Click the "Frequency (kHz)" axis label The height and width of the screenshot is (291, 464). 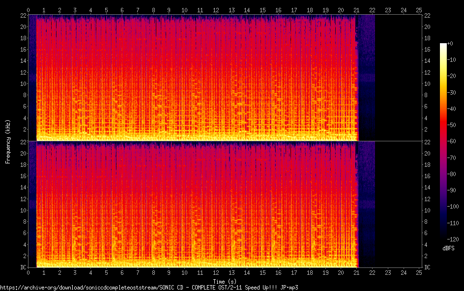coord(8,141)
